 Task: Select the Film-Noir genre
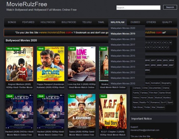(153, 93)
